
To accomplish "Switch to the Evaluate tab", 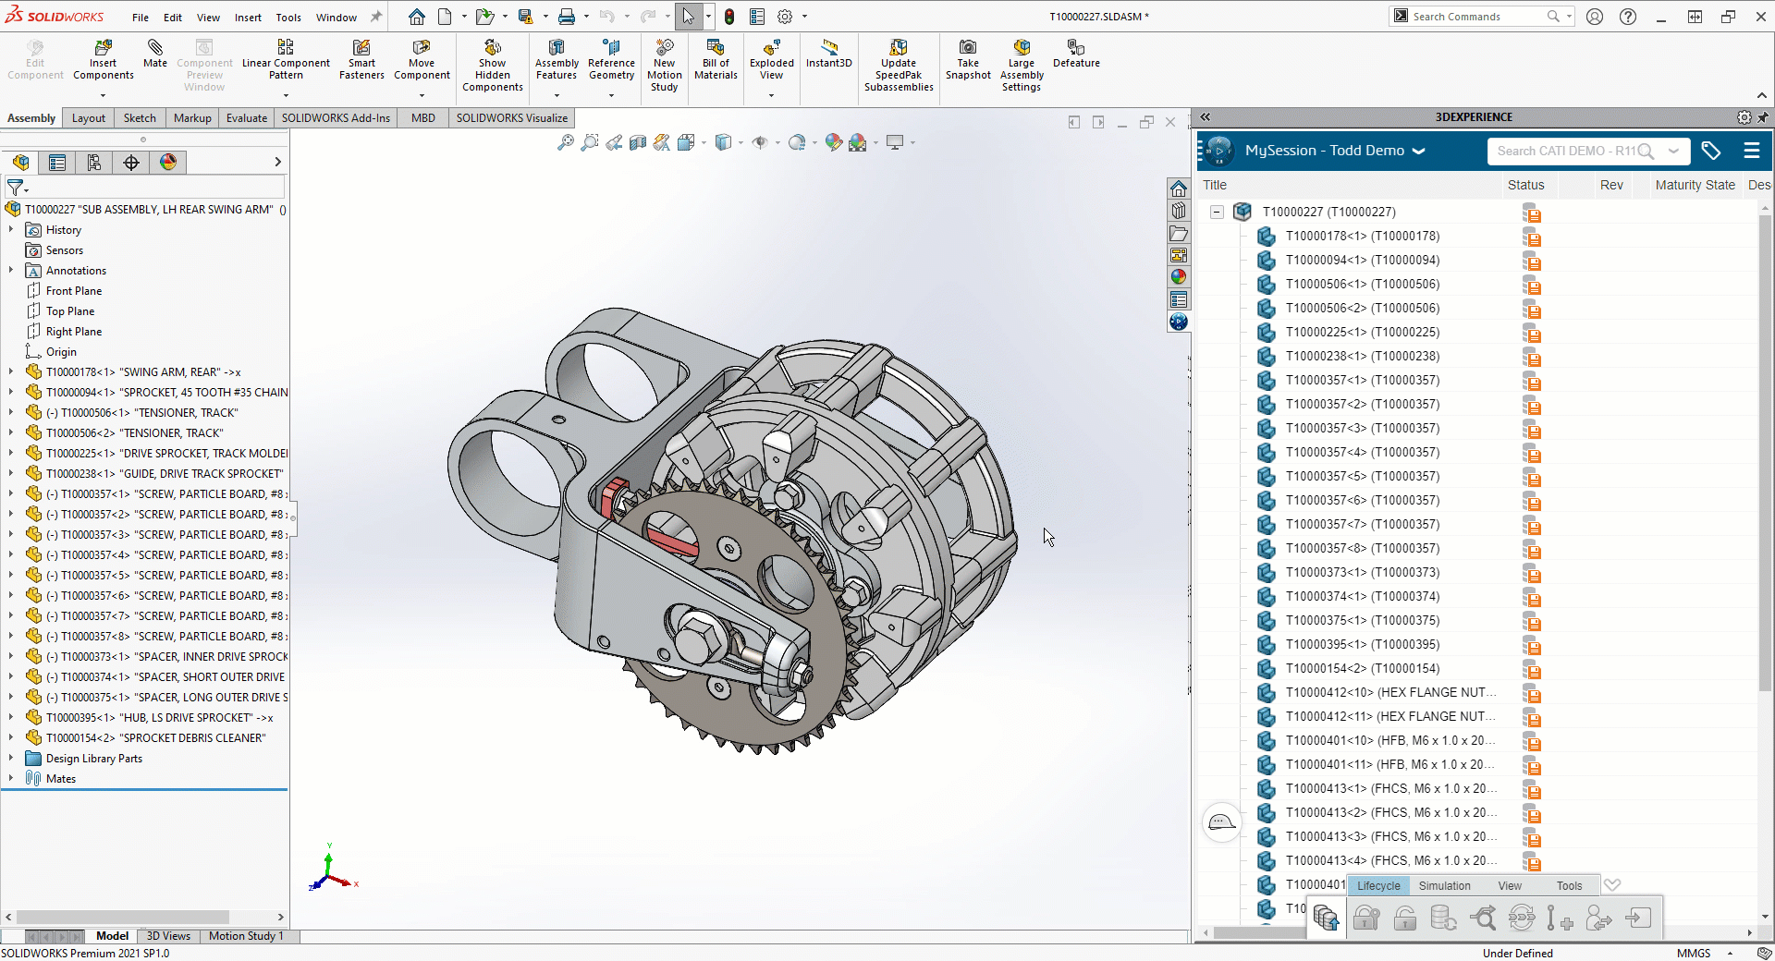I will pos(247,118).
